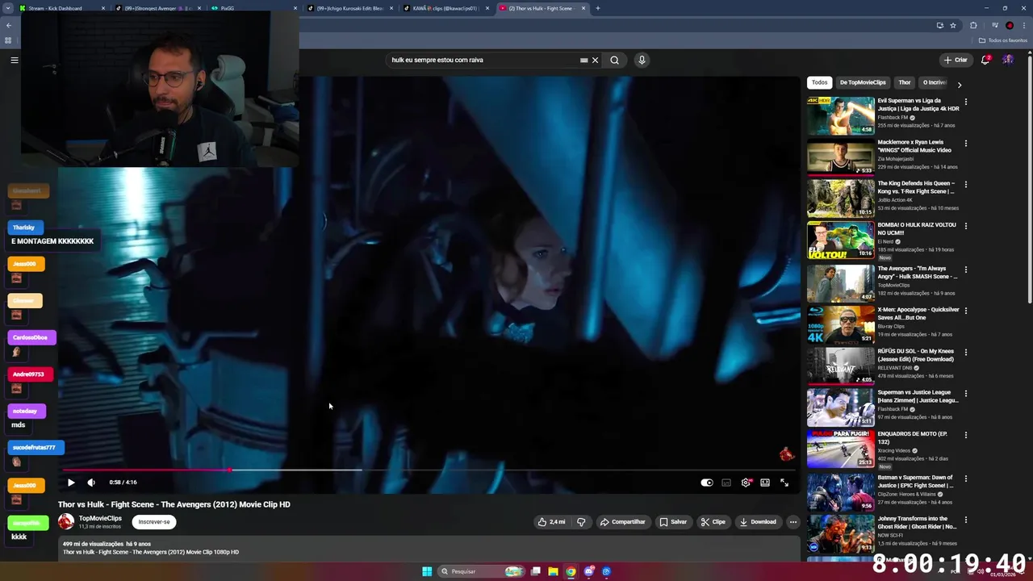
Task: Click the Salvar button
Action: (x=673, y=522)
